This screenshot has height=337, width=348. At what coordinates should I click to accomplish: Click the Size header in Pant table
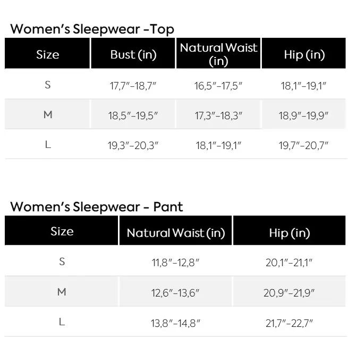(62, 232)
